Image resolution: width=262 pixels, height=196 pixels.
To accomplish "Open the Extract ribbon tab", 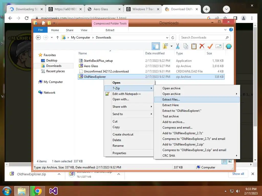I will (110, 30).
